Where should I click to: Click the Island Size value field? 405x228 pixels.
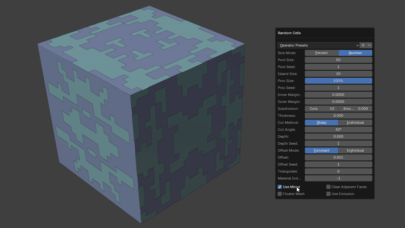click(338, 74)
